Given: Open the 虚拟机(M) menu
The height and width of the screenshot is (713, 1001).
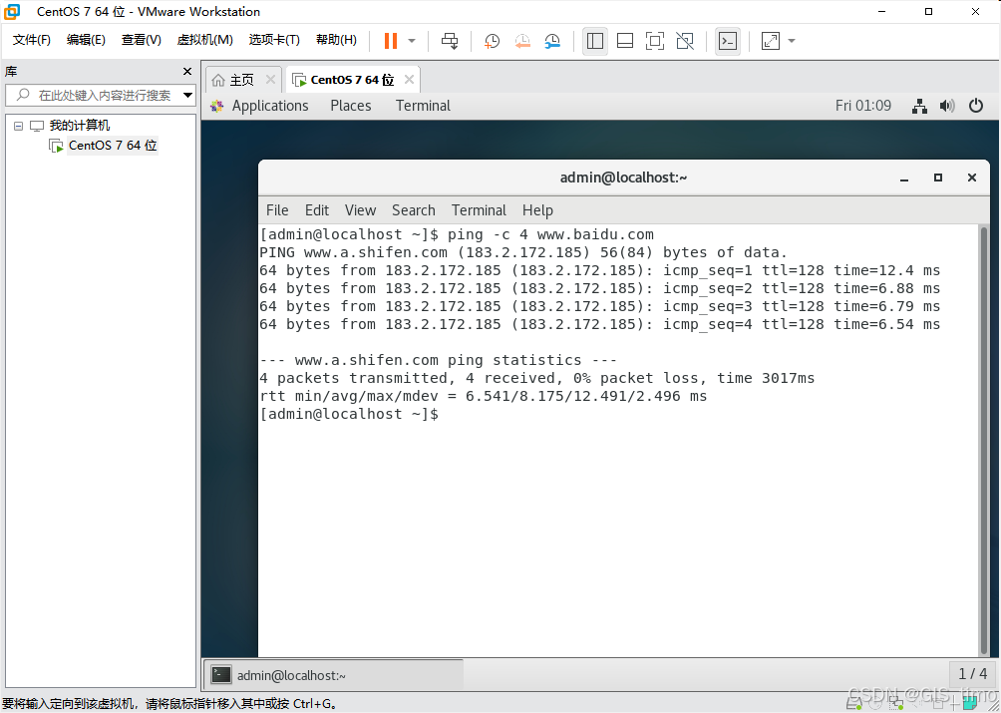Looking at the screenshot, I should click(x=204, y=40).
